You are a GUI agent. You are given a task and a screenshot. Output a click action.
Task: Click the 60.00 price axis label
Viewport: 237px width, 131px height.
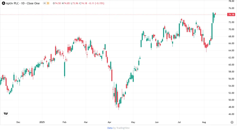coord(231,65)
